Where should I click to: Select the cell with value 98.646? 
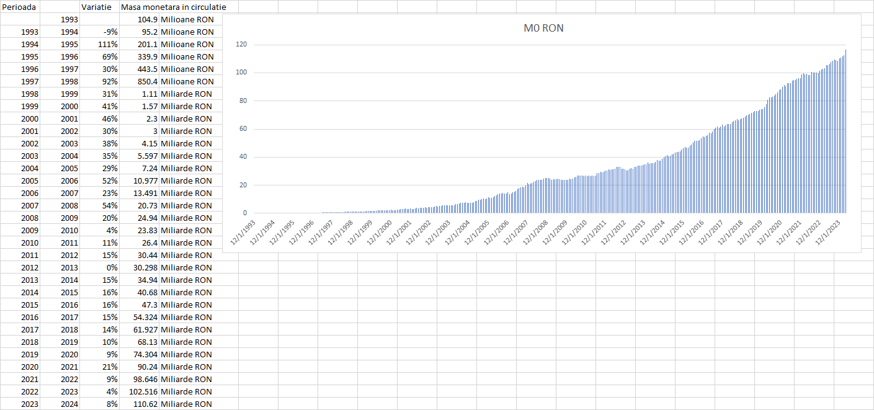tap(139, 379)
